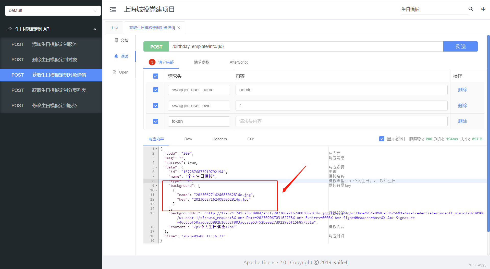
Task: Collapse the 生日模板定制 API group
Action: pyautogui.click(x=95, y=29)
